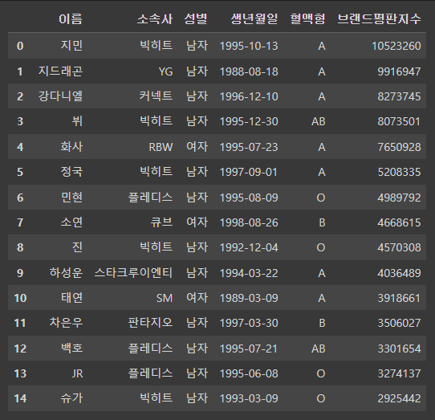The height and width of the screenshot is (420, 435).
Task: Click the brand index value 4989792
Action: [399, 198]
